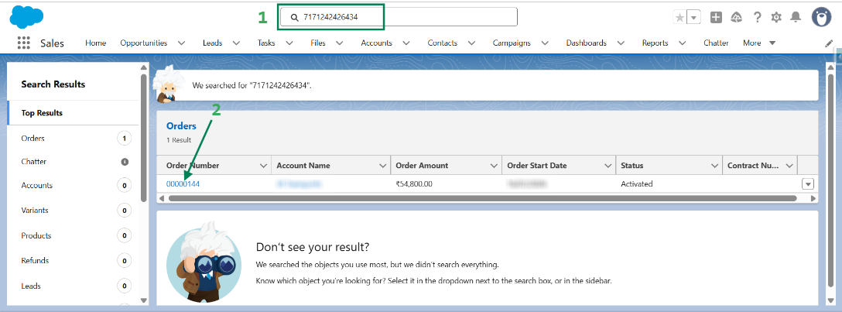Viewport: 842px width, 312px height.
Task: Open the Tasks tab
Action: coord(266,43)
